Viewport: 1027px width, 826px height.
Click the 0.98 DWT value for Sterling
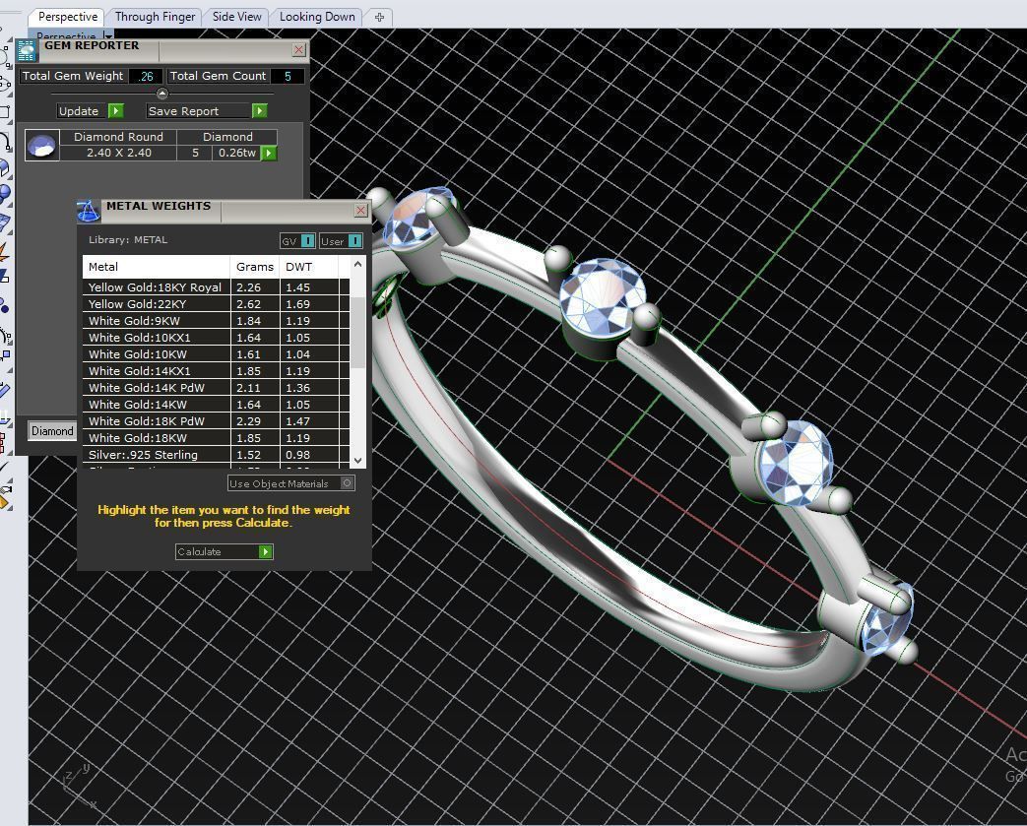pyautogui.click(x=298, y=455)
